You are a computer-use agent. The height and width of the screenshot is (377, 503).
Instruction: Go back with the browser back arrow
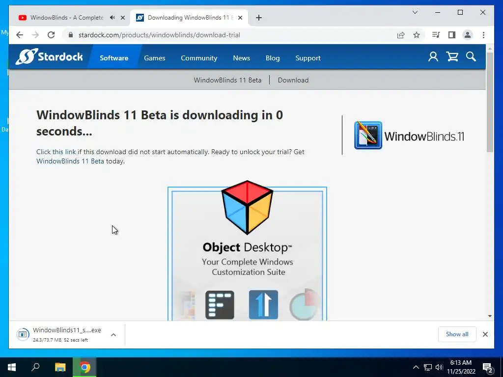20,35
